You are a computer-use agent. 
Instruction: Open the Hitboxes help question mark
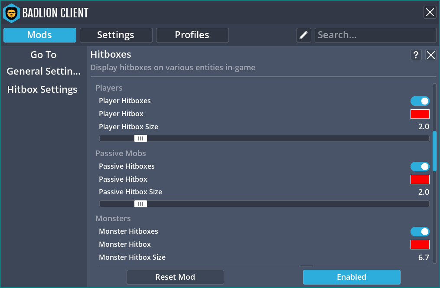pos(416,55)
